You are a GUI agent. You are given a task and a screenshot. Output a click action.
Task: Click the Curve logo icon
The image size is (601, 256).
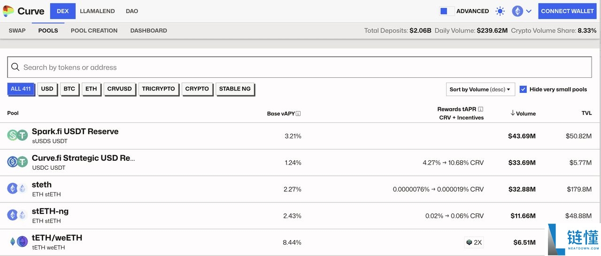click(8, 11)
